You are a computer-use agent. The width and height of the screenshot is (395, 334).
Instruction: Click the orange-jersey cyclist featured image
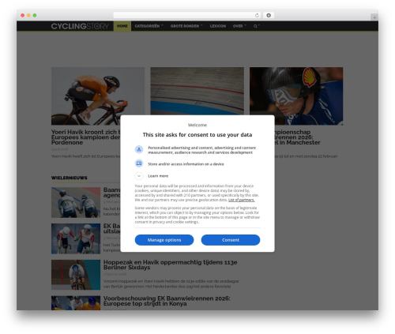pos(98,96)
